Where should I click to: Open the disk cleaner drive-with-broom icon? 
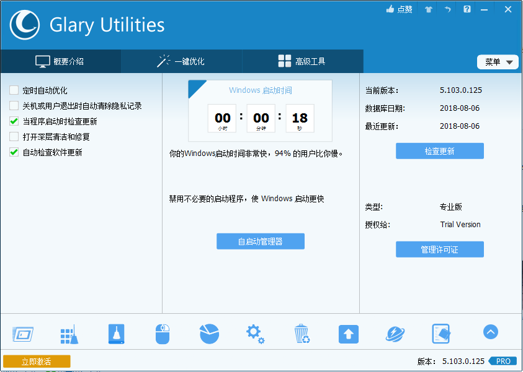click(x=117, y=334)
